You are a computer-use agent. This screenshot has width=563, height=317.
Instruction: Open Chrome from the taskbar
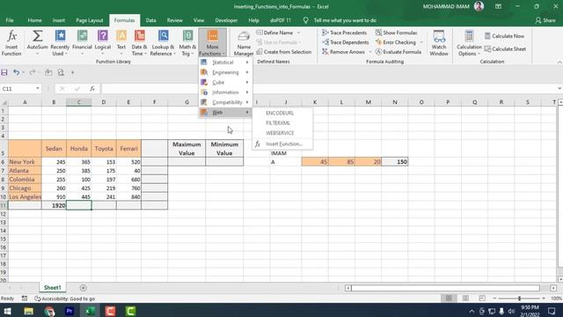tap(49, 311)
